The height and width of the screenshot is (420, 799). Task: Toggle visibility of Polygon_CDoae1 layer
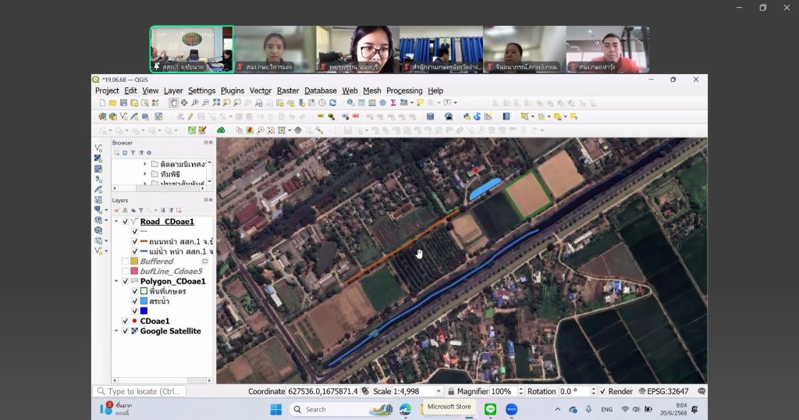(126, 281)
